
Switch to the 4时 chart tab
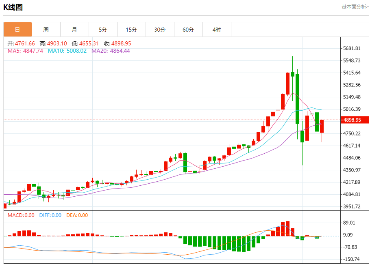[217, 30]
